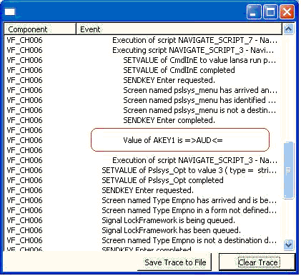Select row 'Signal LockFramework is being queued.'

tap(143, 220)
